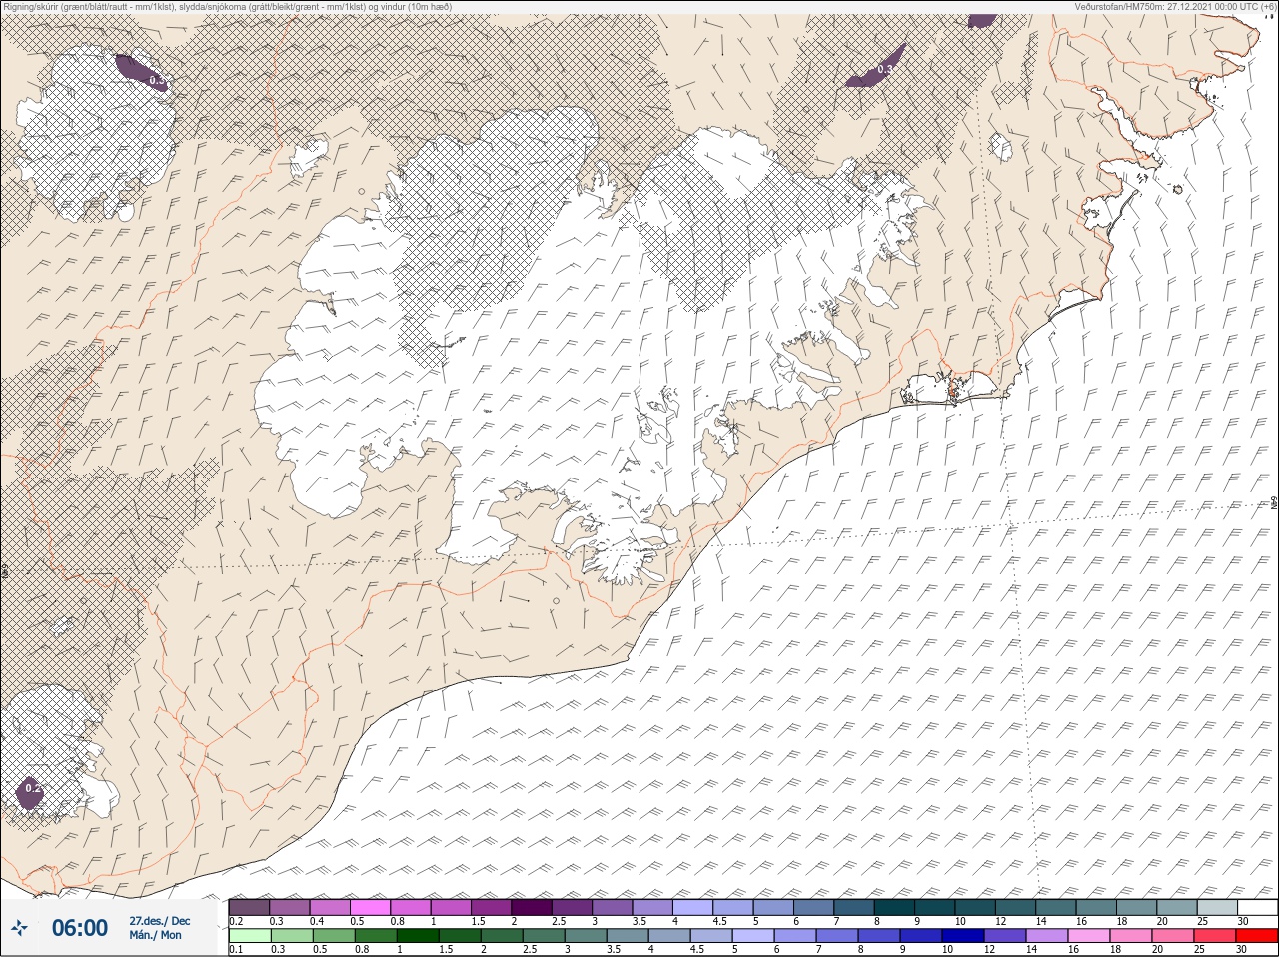Select the light pink lower swatch labeled 16
This screenshot has height=957, width=1279.
point(1087,936)
